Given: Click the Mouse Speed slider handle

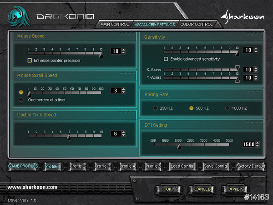Looking at the screenshot, I should [x=101, y=55].
